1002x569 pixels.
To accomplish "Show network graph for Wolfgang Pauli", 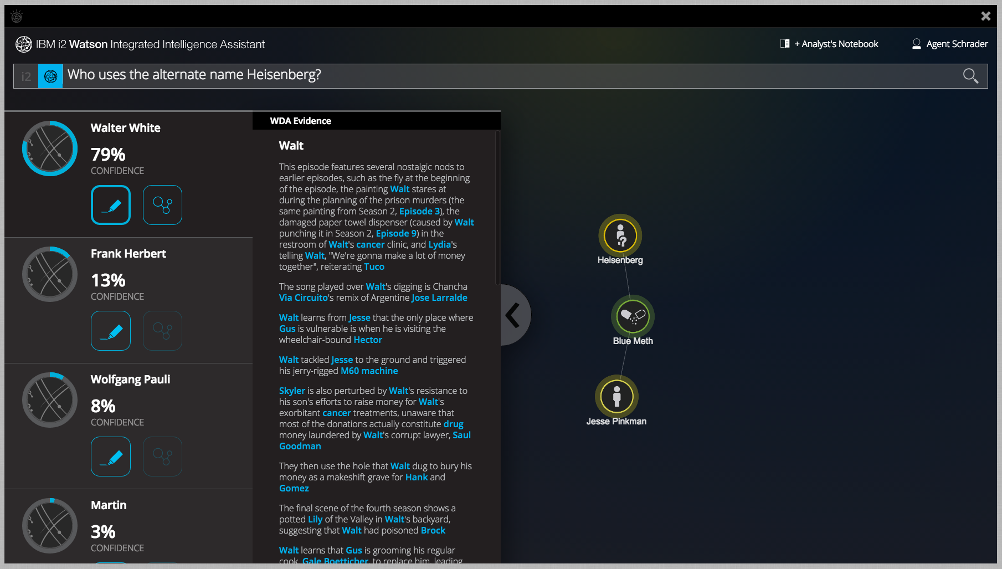I will tap(162, 457).
